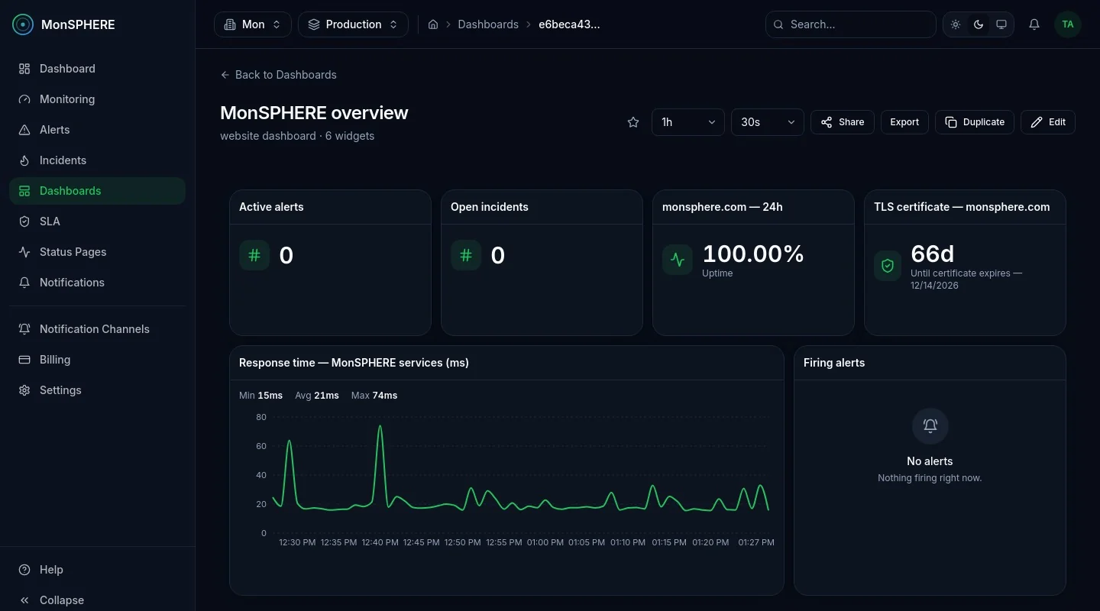Viewport: 1100px width, 611px height.
Task: Open notifications bell in top bar
Action: pyautogui.click(x=1034, y=24)
